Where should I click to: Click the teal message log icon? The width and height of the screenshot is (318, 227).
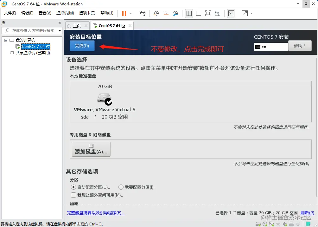point(308,224)
